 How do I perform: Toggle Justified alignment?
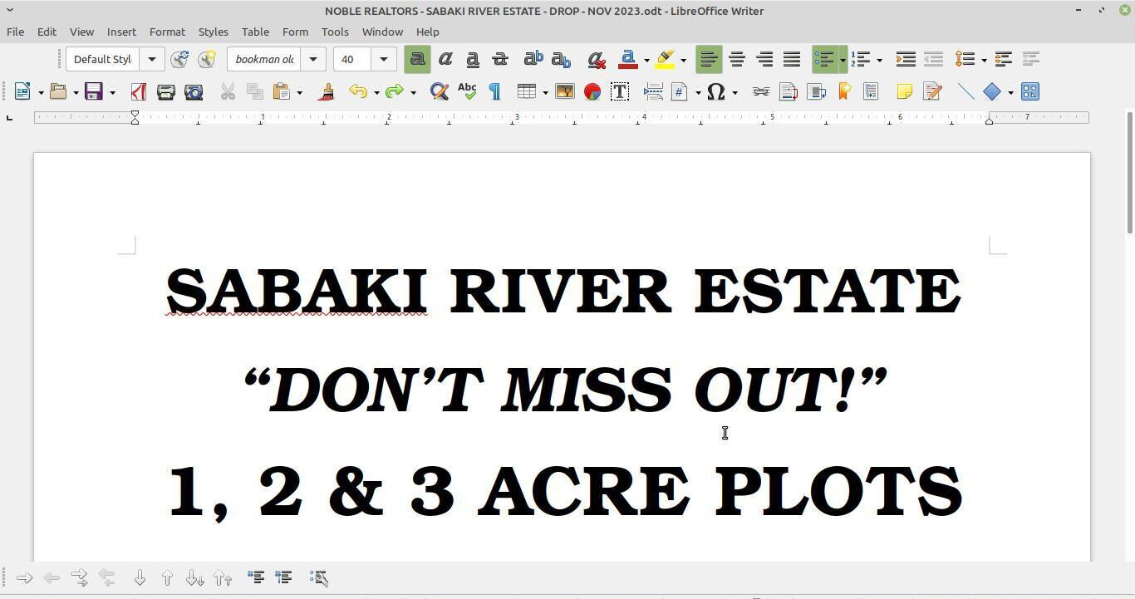pos(792,59)
